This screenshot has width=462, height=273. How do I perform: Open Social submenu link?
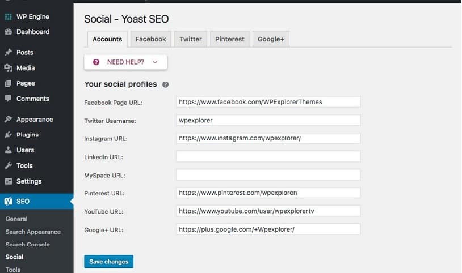(14, 257)
